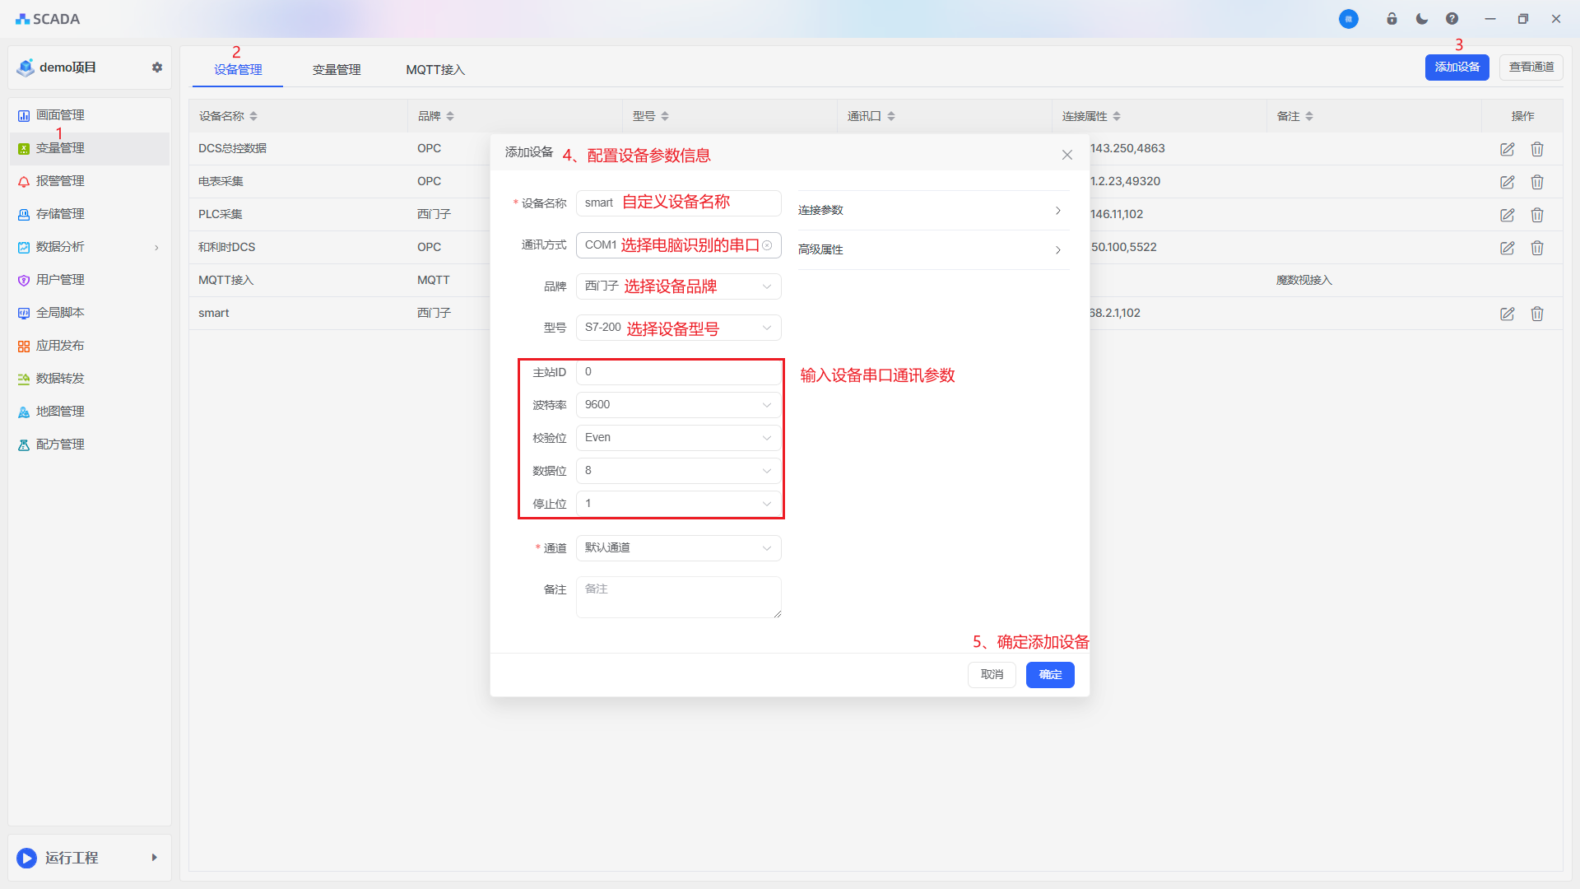The image size is (1580, 889).
Task: Clear the COM1 communication field
Action: 767,245
